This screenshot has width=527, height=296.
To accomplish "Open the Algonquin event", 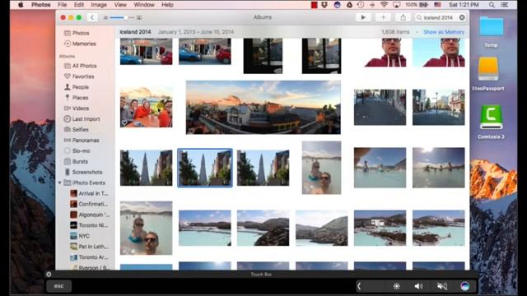I will pos(94,215).
